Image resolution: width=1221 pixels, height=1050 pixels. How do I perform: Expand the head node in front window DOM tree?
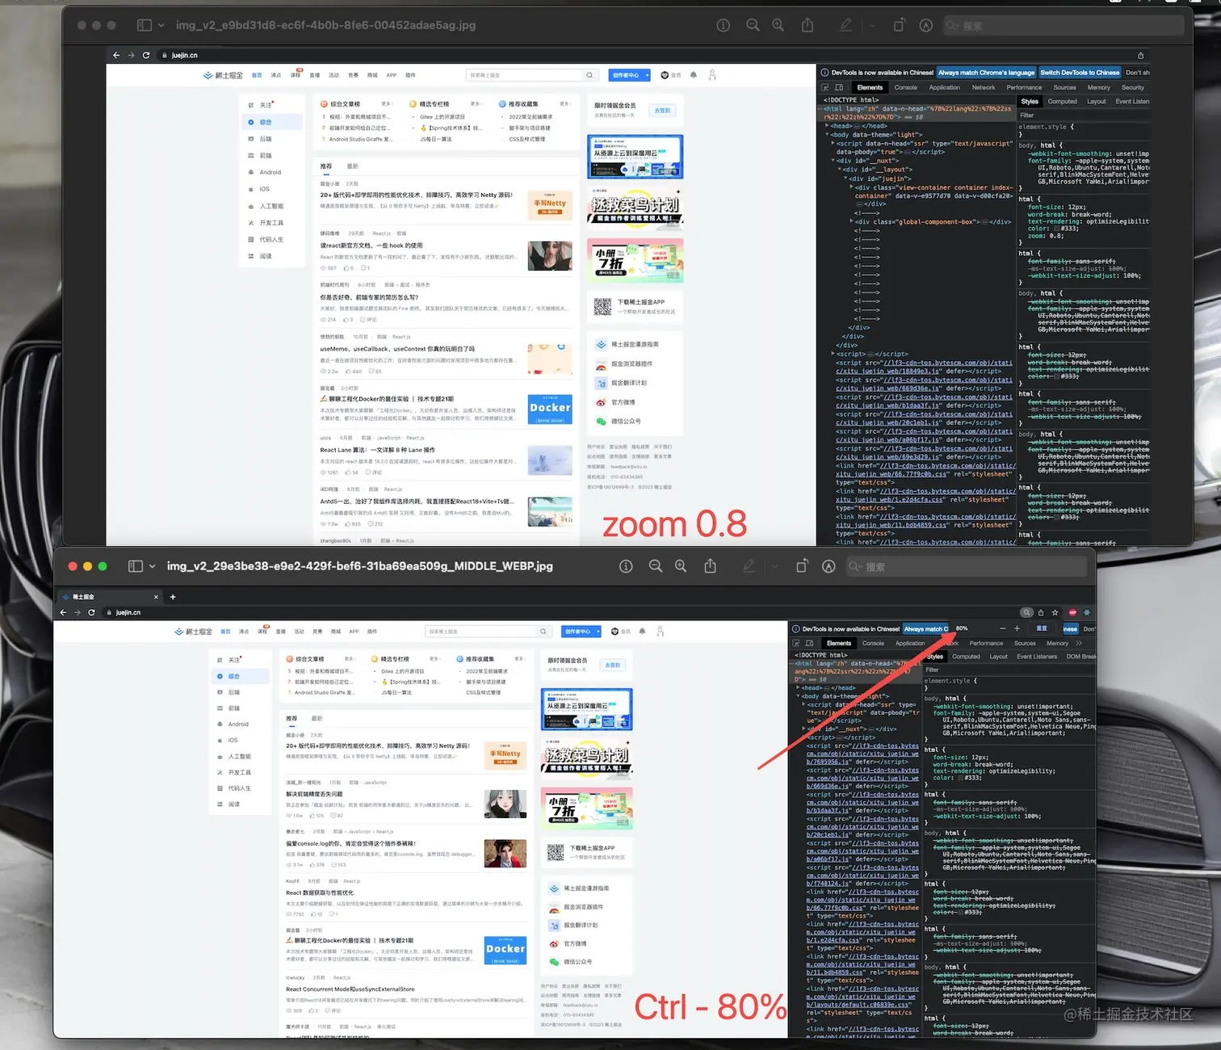[799, 688]
